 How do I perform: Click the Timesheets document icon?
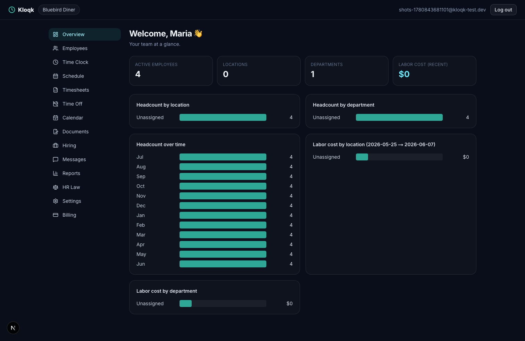pos(56,90)
